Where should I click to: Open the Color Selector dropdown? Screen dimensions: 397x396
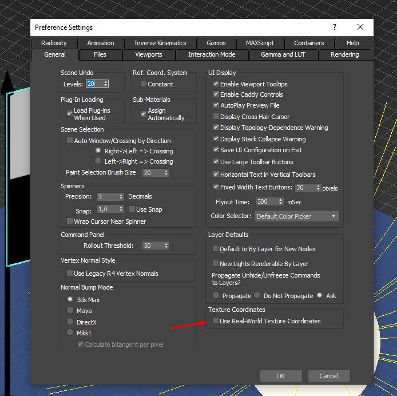296,216
